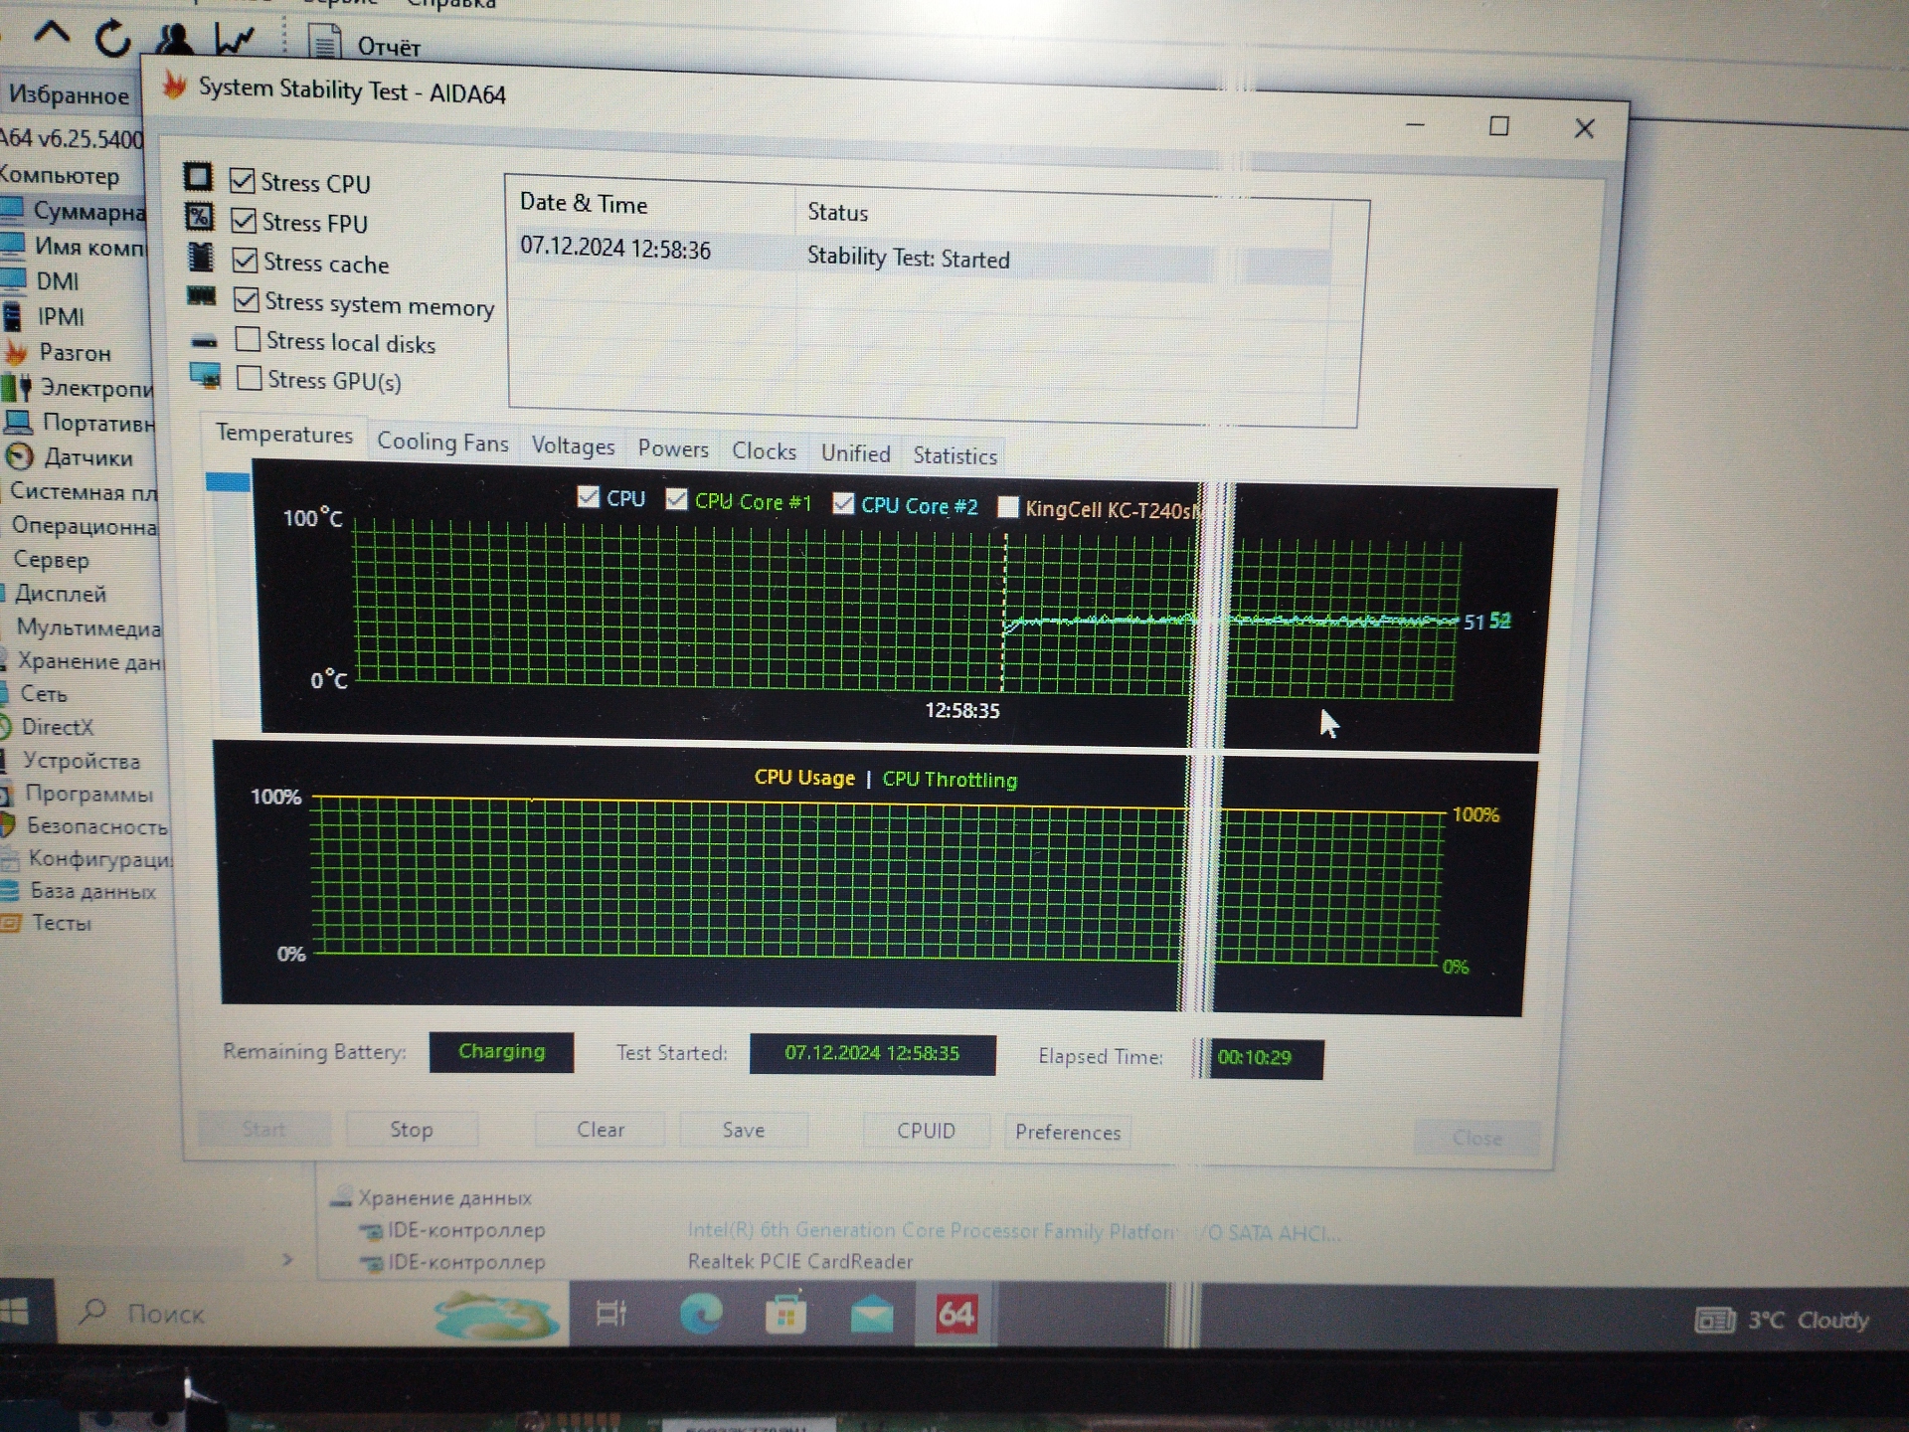Image resolution: width=1909 pixels, height=1432 pixels.
Task: Click the Save button
Action: pos(744,1131)
